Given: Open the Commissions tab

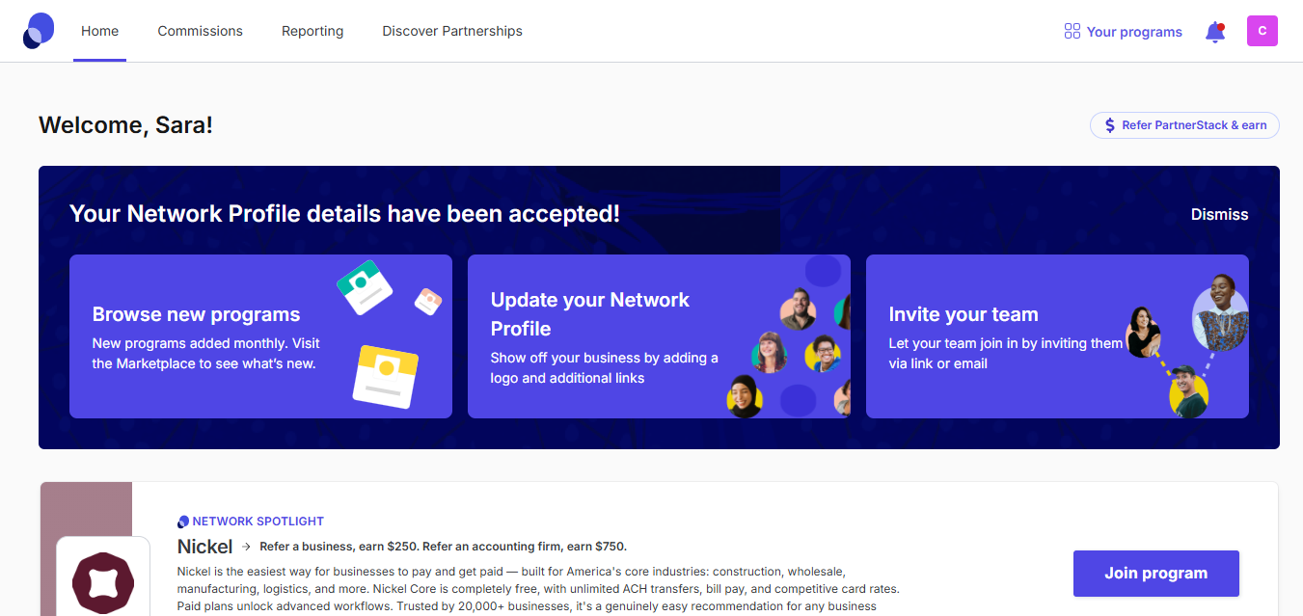Looking at the screenshot, I should click(x=201, y=31).
